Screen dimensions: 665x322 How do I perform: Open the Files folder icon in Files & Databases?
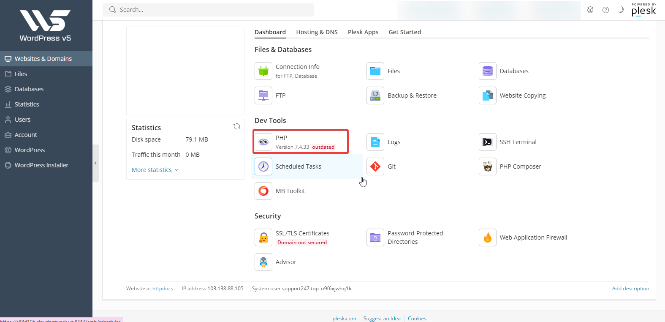tap(375, 71)
